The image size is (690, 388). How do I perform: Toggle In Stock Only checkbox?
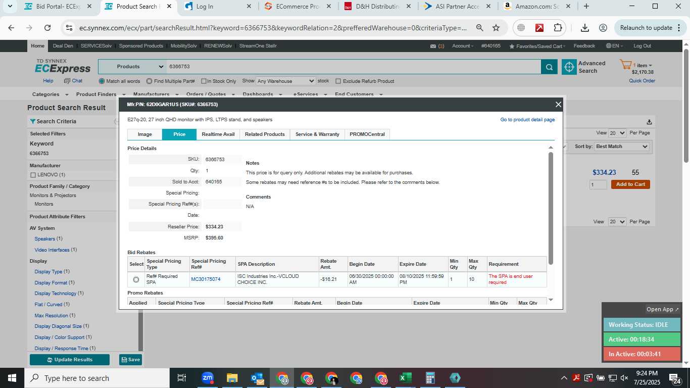(204, 81)
